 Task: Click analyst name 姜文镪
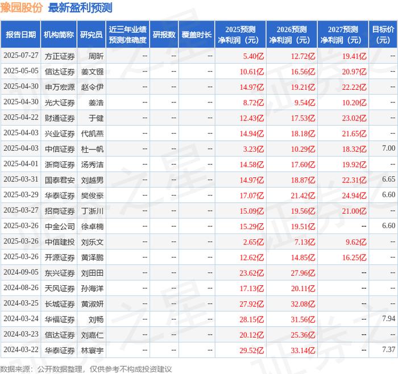(x=92, y=72)
